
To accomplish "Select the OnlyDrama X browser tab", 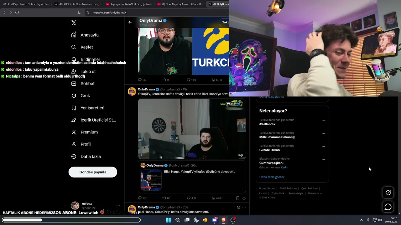I will pos(219,4).
